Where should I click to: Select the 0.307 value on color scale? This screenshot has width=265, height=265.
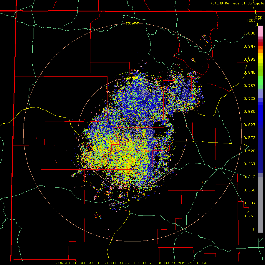[x=249, y=203]
